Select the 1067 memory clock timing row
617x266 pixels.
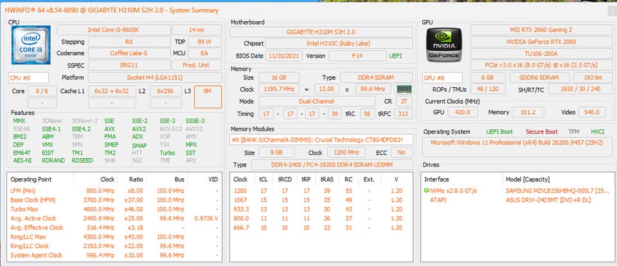321,200
